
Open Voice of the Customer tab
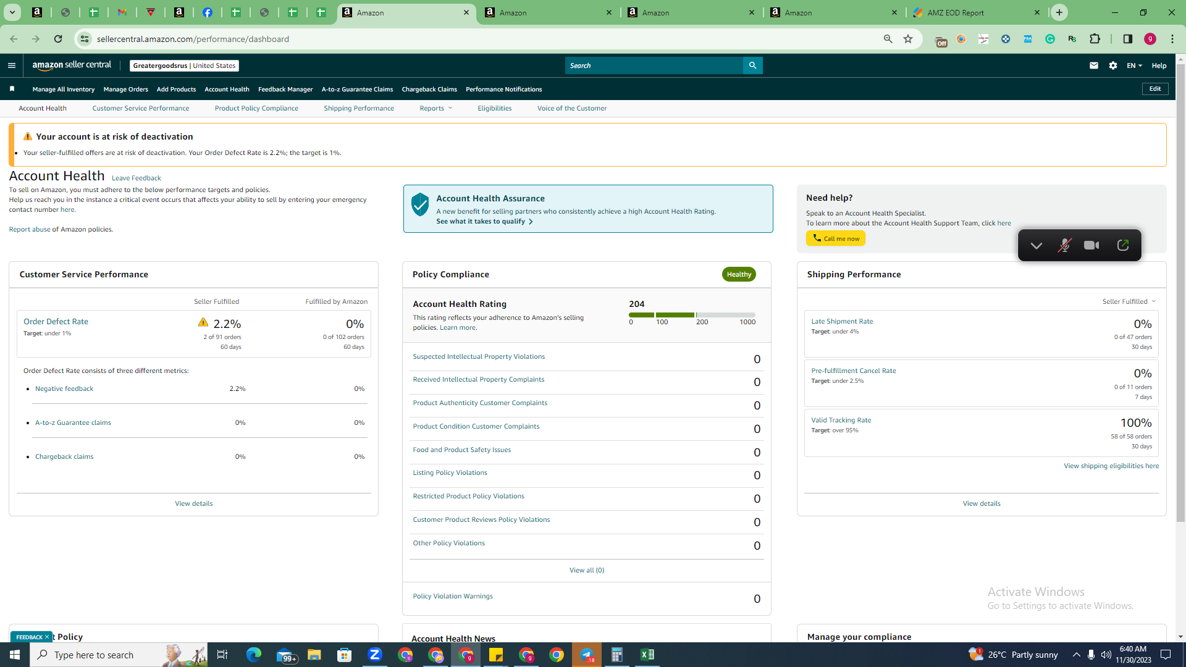[x=572, y=108]
